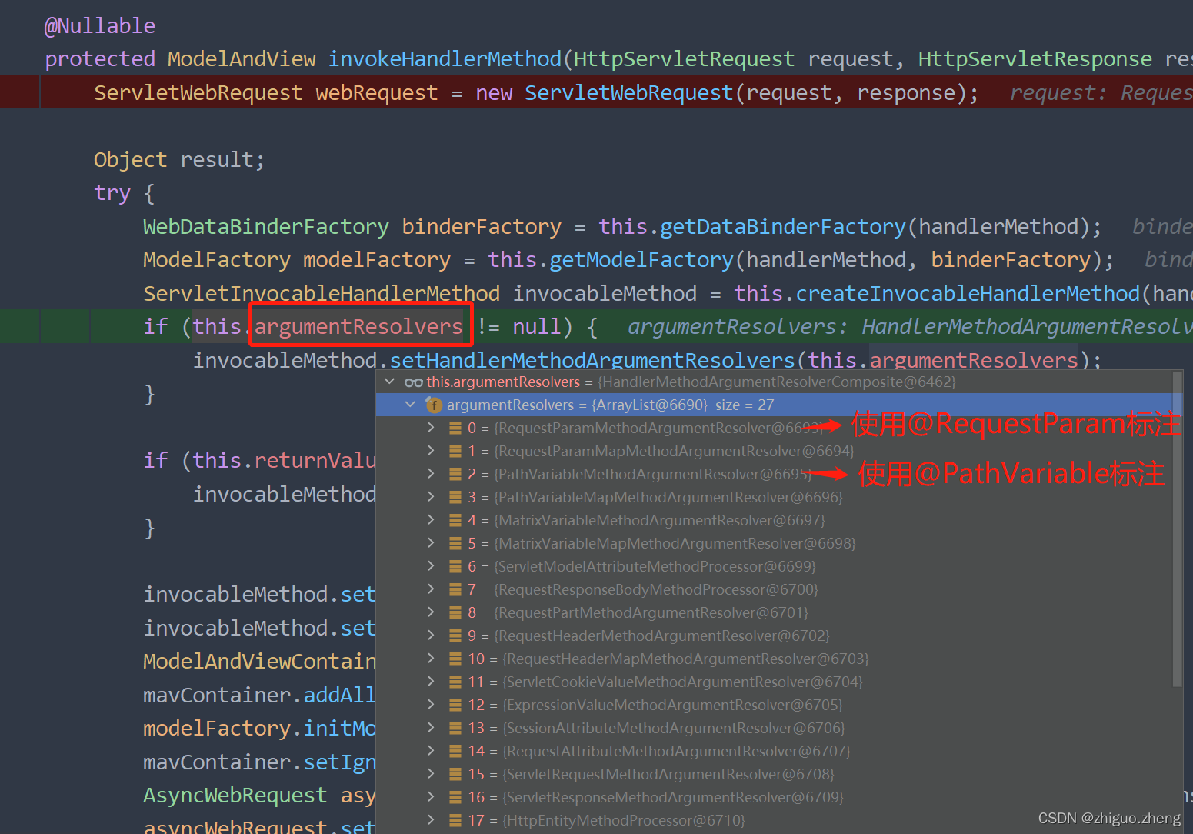Collapse the argumentResolvers ArrayList node
This screenshot has width=1193, height=834.
click(x=411, y=405)
